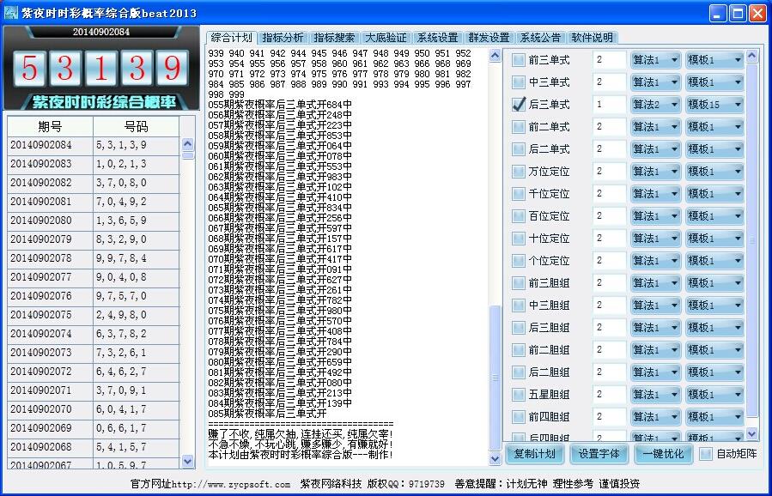Open the 算法2 dropdown in the 后三单式 row

(x=656, y=105)
